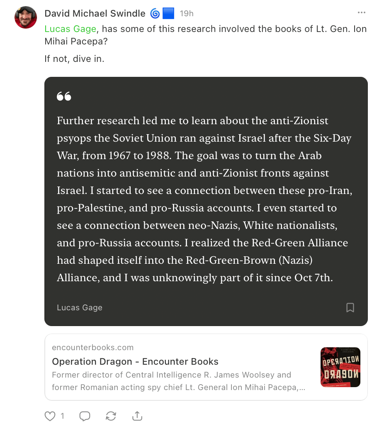Share the note with the upload arrow icon

[137, 416]
